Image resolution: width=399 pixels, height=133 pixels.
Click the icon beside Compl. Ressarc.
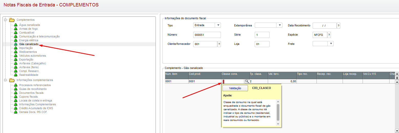click(x=16, y=71)
